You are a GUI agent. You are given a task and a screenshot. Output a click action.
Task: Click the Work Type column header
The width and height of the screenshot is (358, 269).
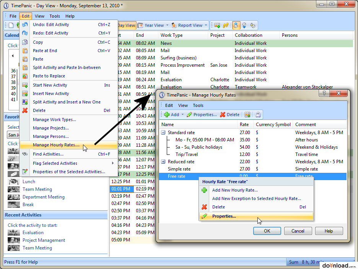point(183,35)
